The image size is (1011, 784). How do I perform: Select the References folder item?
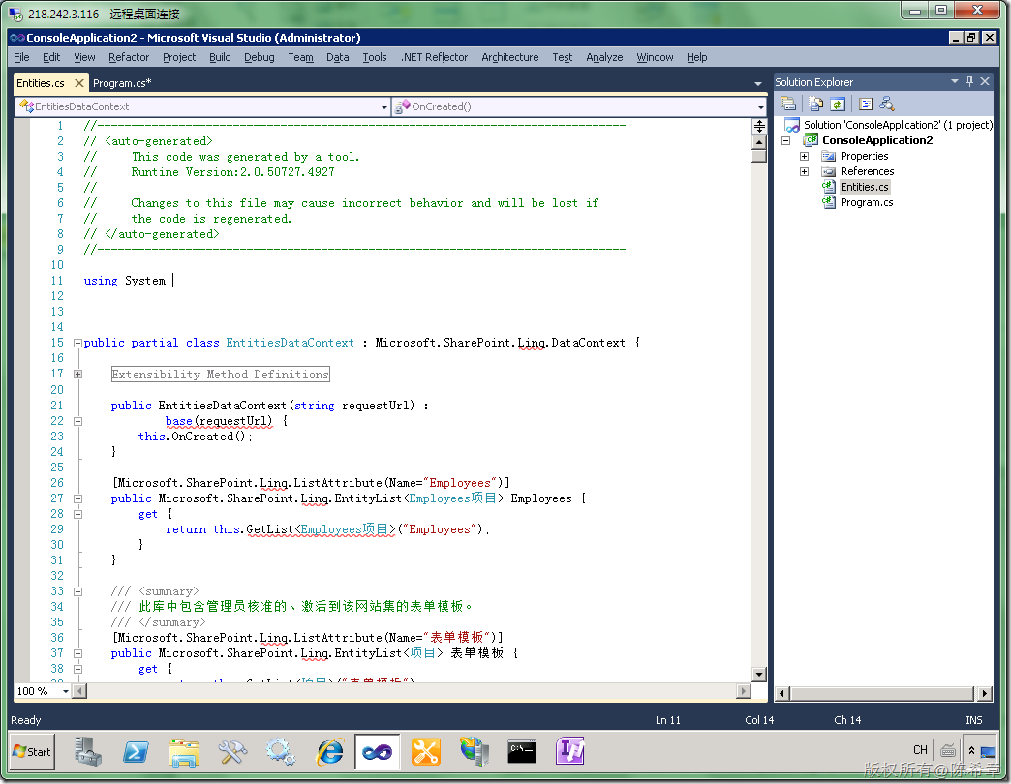point(867,171)
